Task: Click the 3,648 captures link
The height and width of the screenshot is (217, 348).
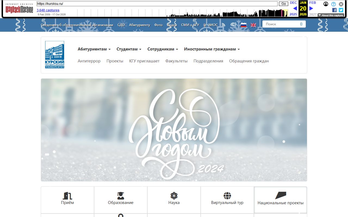Action: [48, 10]
